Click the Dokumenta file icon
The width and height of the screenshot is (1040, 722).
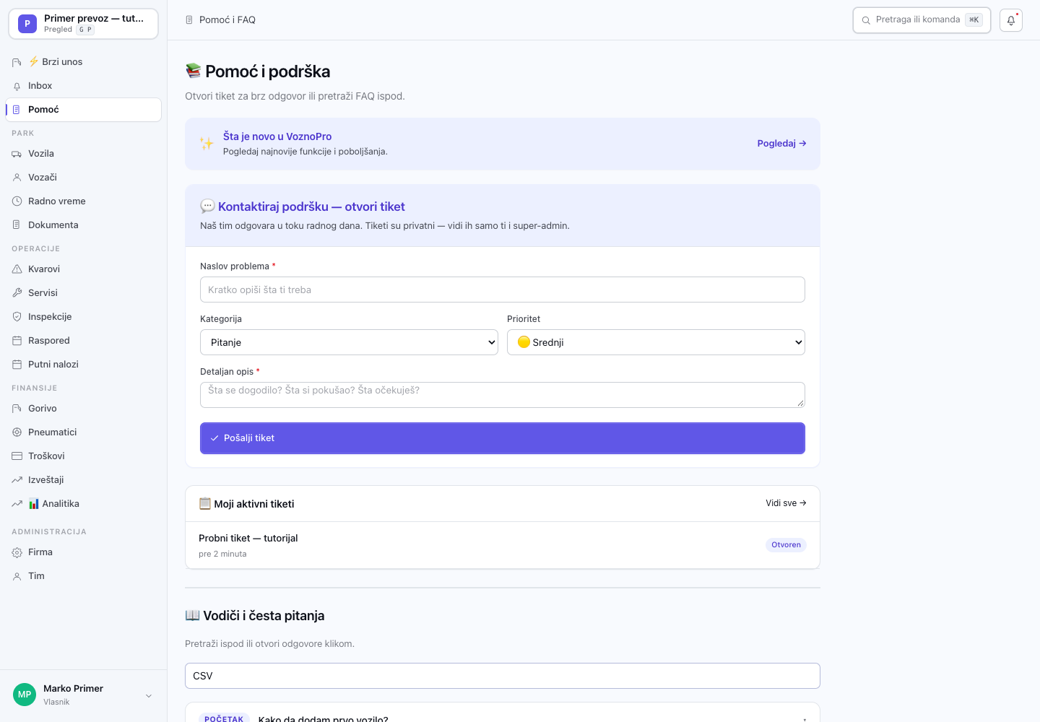[x=17, y=225]
